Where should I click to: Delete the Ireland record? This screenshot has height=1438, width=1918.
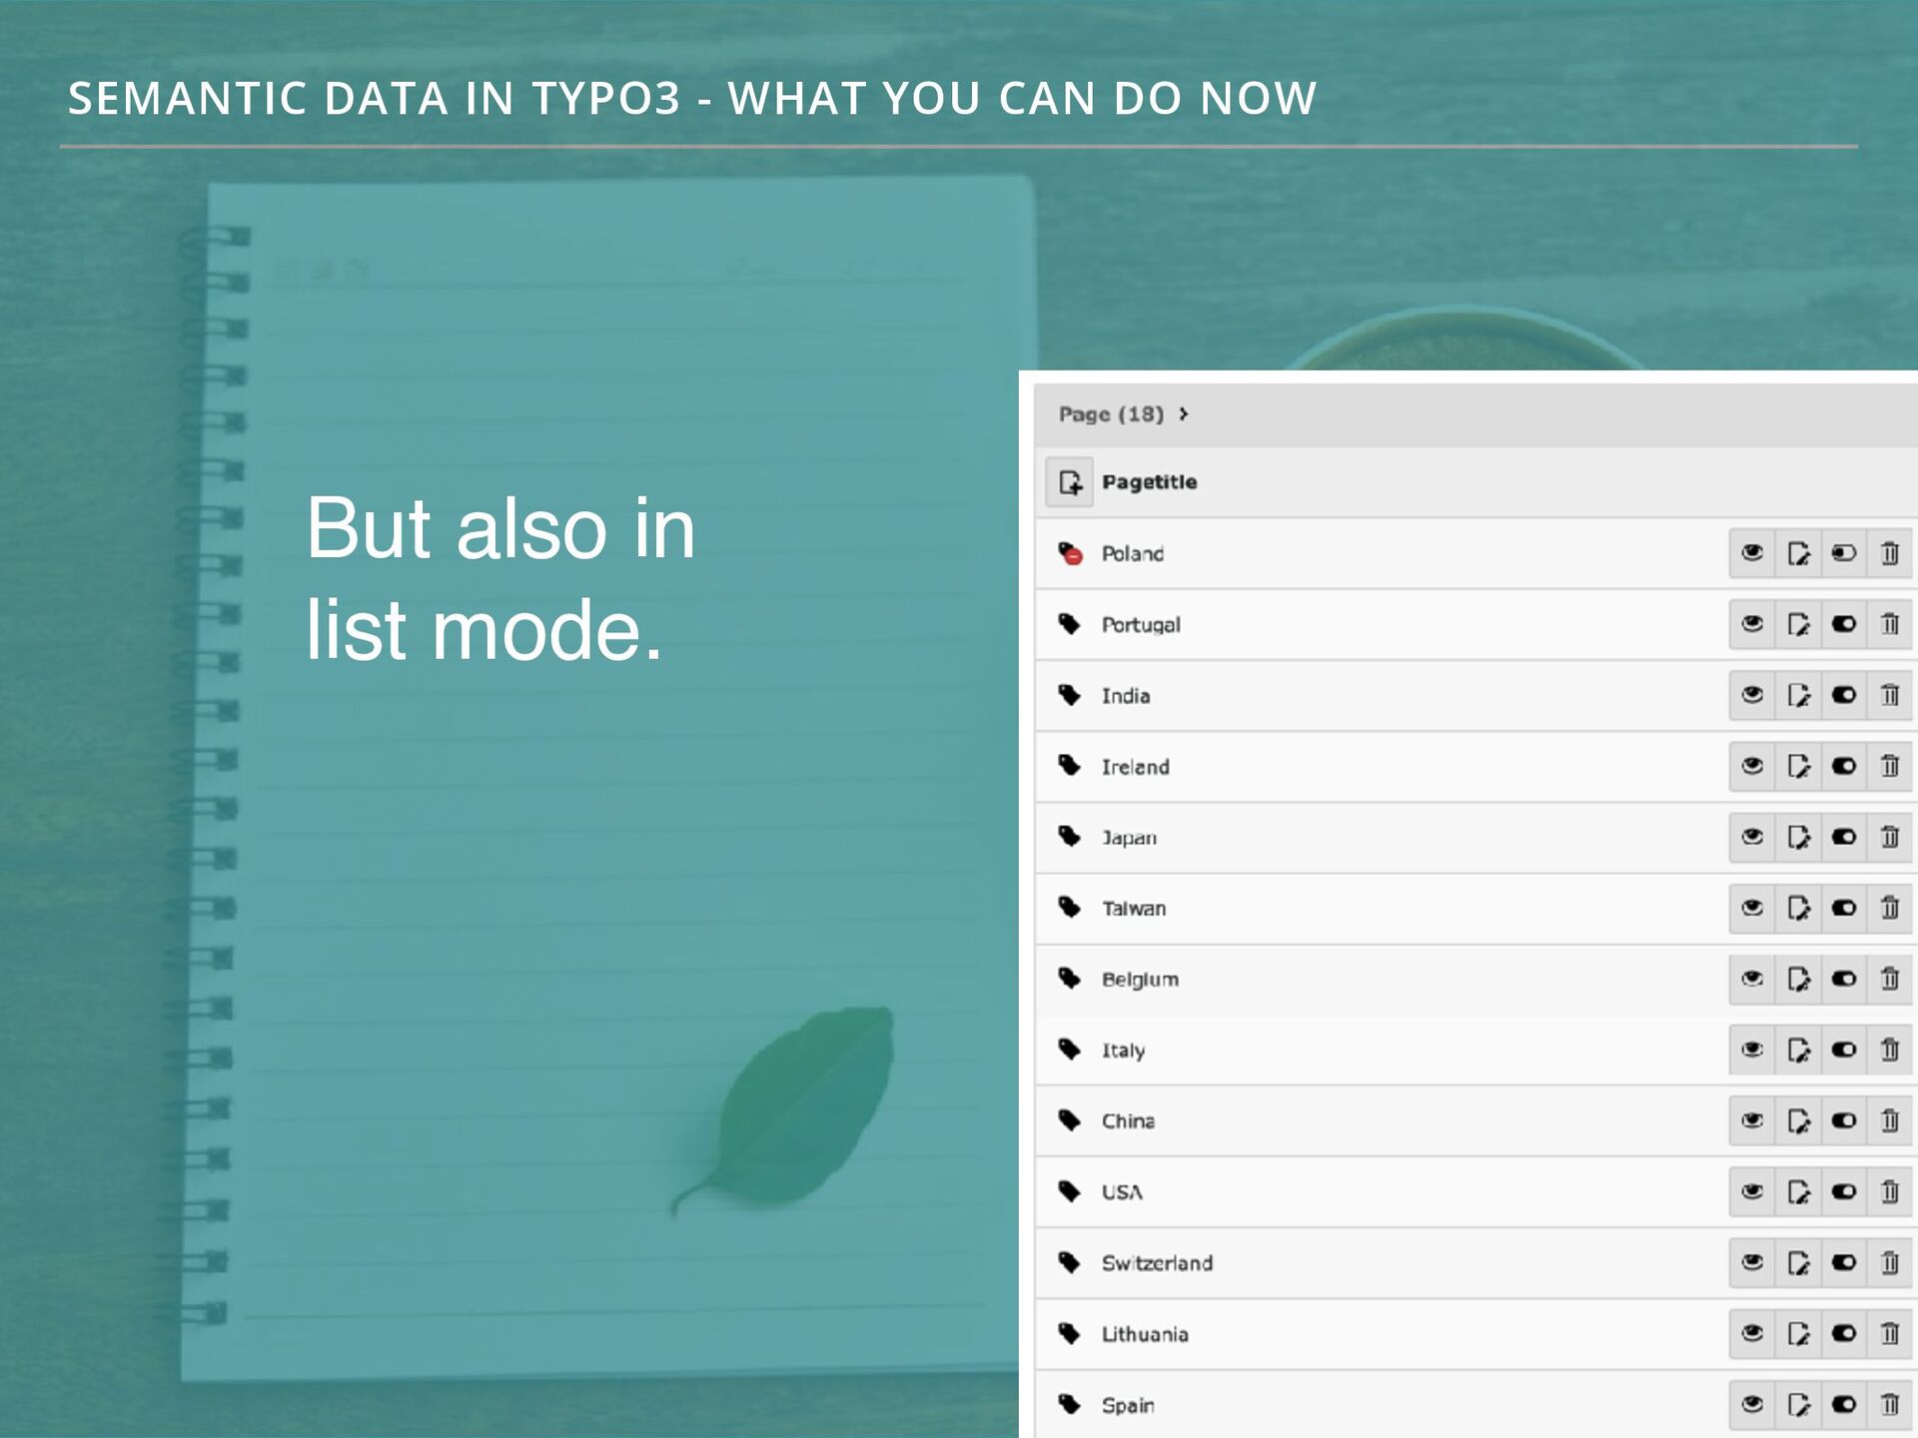pos(1890,766)
